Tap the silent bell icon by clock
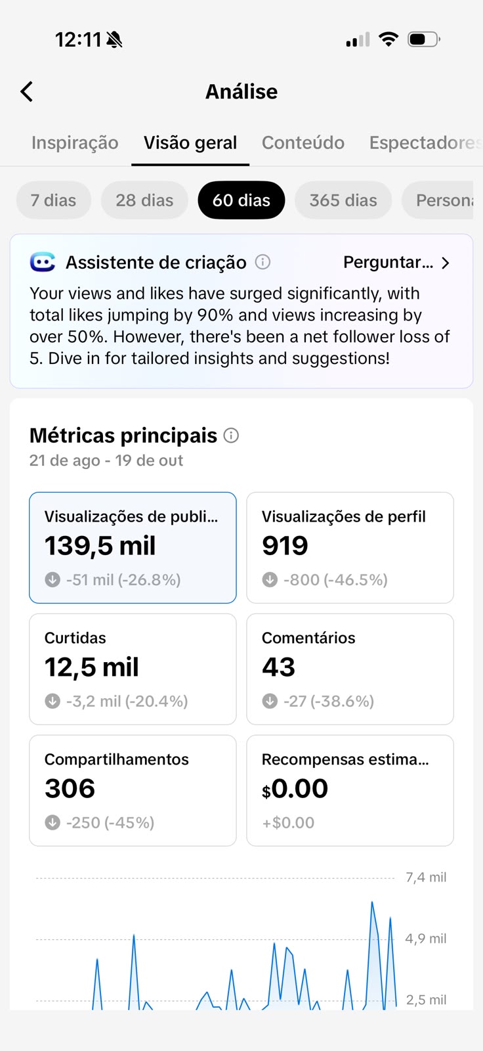The image size is (483, 1051). point(114,40)
